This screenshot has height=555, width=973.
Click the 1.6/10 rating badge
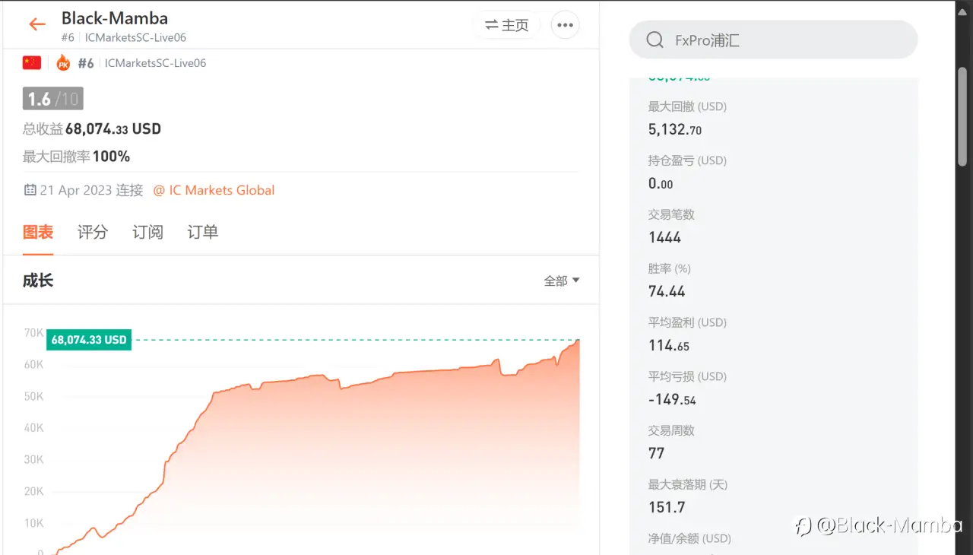coord(53,99)
